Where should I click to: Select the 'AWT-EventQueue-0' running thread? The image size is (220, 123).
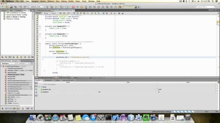[x=16, y=13]
